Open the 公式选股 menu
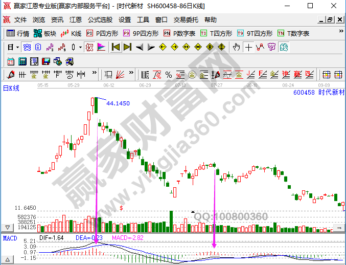Screen dimensions: 346x265 point(100,20)
